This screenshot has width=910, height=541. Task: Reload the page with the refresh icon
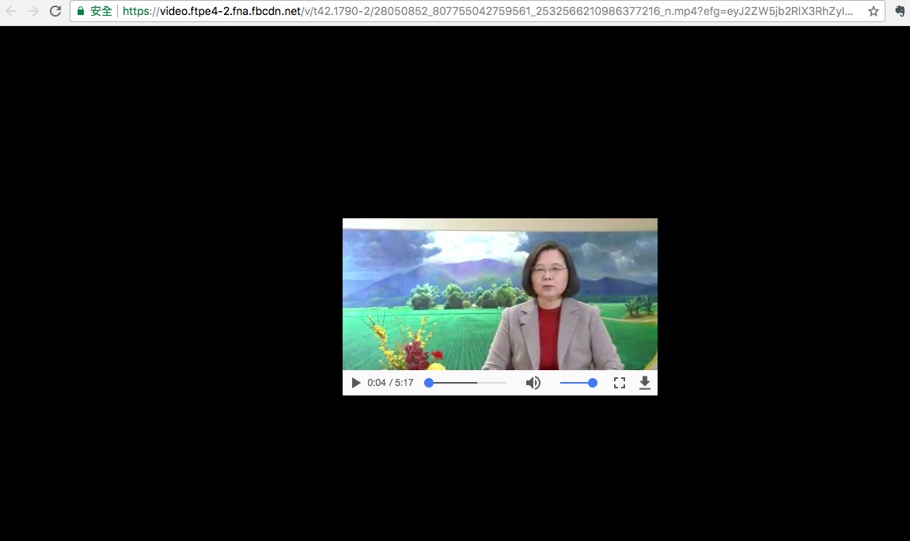pyautogui.click(x=55, y=11)
